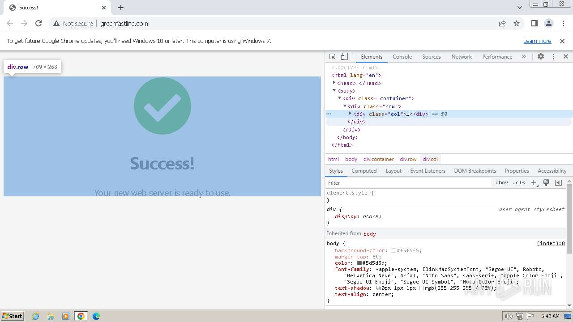Switch to the Console tab
Viewport: 573px width, 322px height.
(402, 57)
